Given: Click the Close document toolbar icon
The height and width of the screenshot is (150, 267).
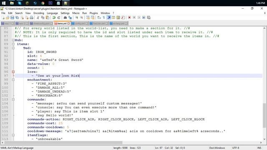Looking at the screenshot, I should click(x=22, y=17).
